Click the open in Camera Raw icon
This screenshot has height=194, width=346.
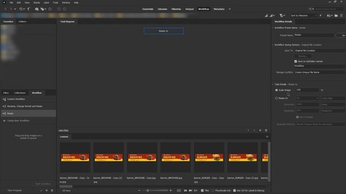click(50, 9)
